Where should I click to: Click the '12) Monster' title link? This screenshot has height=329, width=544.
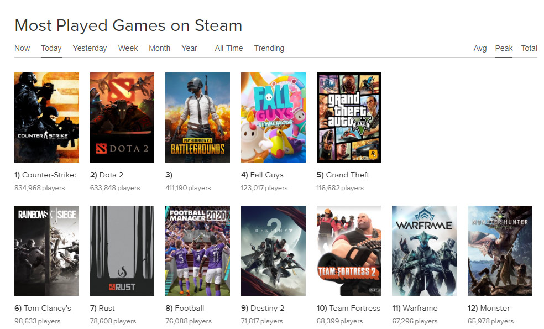point(489,308)
